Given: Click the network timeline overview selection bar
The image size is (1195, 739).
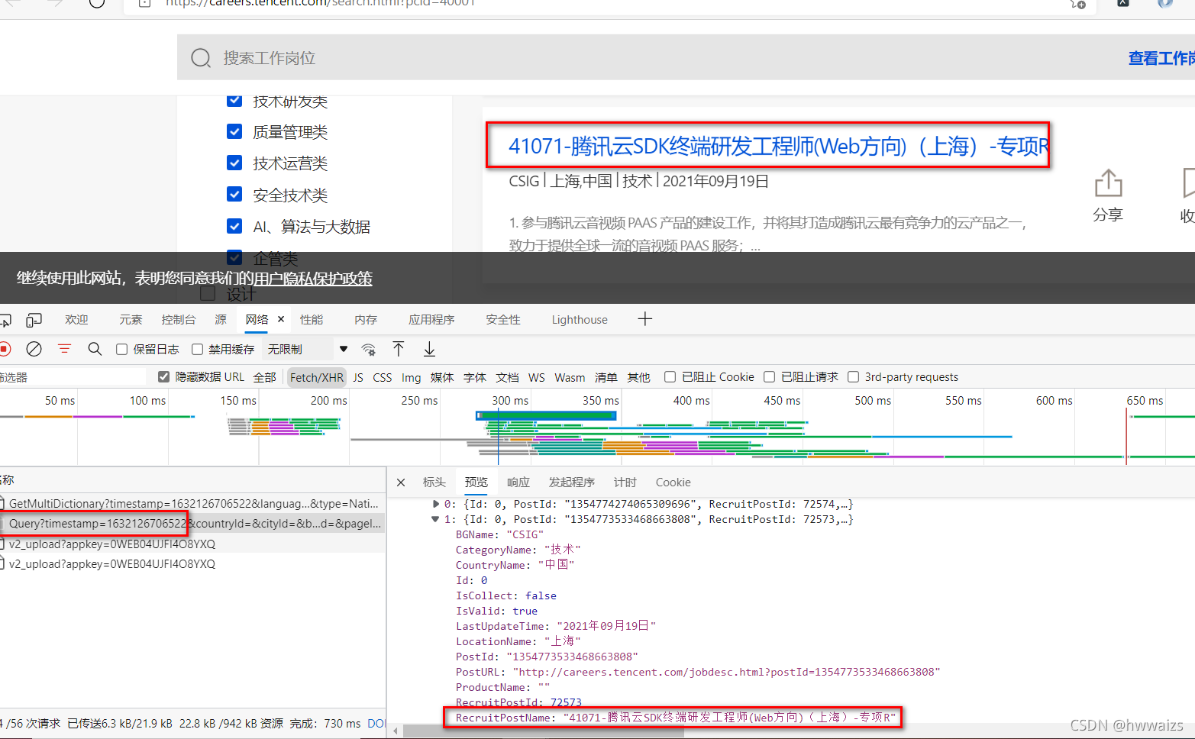Looking at the screenshot, I should point(546,415).
